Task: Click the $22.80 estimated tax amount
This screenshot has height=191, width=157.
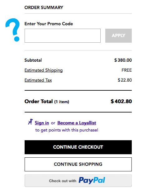Action: click(x=125, y=80)
